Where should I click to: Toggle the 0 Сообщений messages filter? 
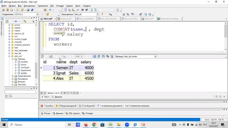point(87,106)
